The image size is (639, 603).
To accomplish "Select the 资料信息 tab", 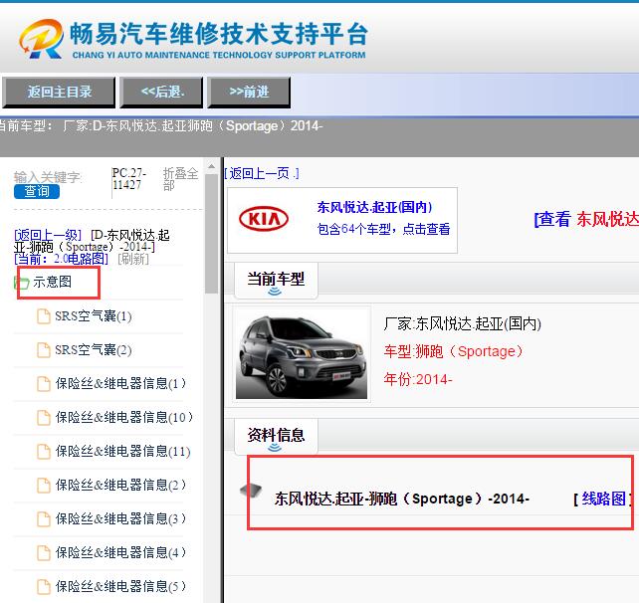I will pos(276,437).
